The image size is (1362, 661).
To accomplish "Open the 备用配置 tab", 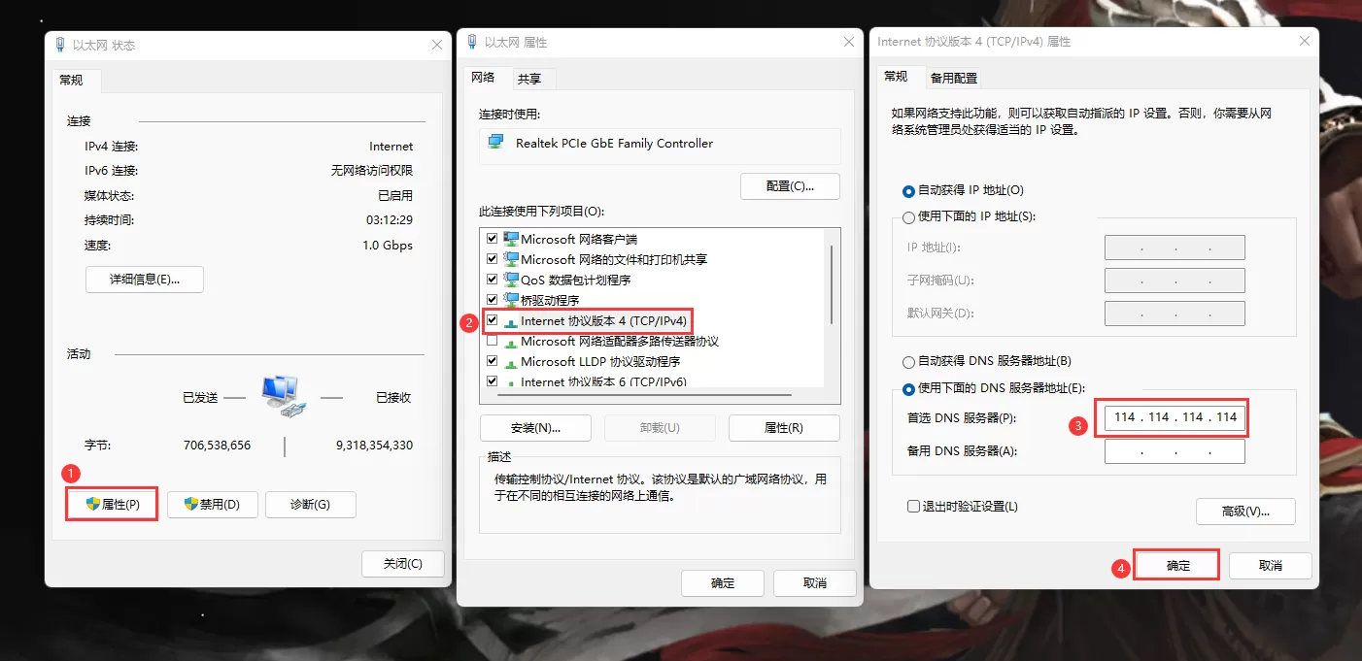I will [x=953, y=77].
